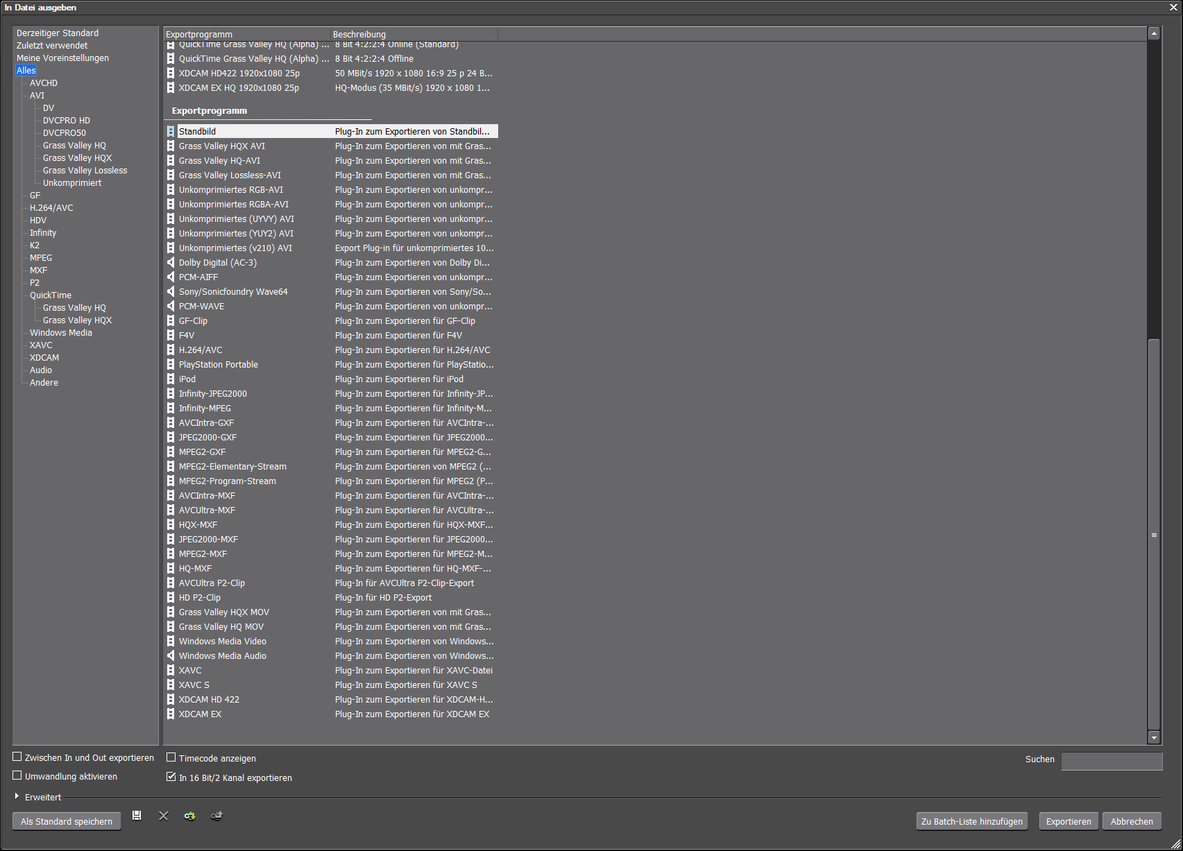Select QuickTime in the category tree

(x=51, y=295)
